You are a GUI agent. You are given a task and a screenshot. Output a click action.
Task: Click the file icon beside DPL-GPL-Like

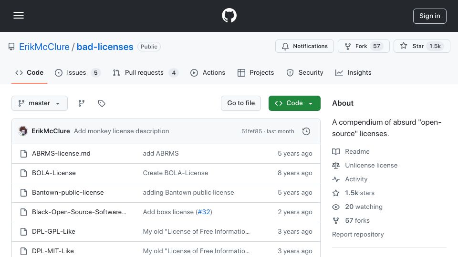[24, 232]
